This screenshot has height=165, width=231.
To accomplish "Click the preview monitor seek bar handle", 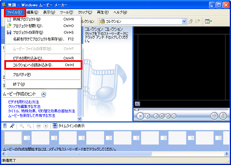I will click(137, 110).
